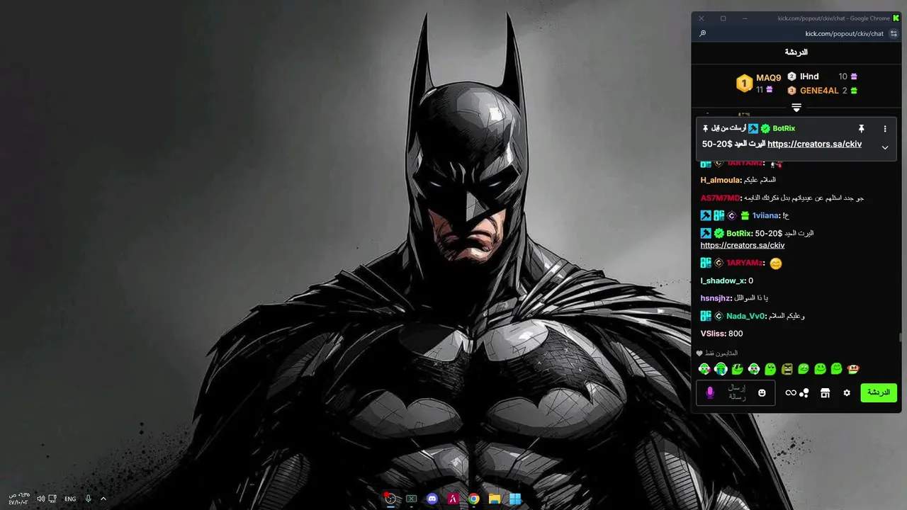The width and height of the screenshot is (907, 510).
Task: Insert the red monkey emote
Action: (853, 369)
